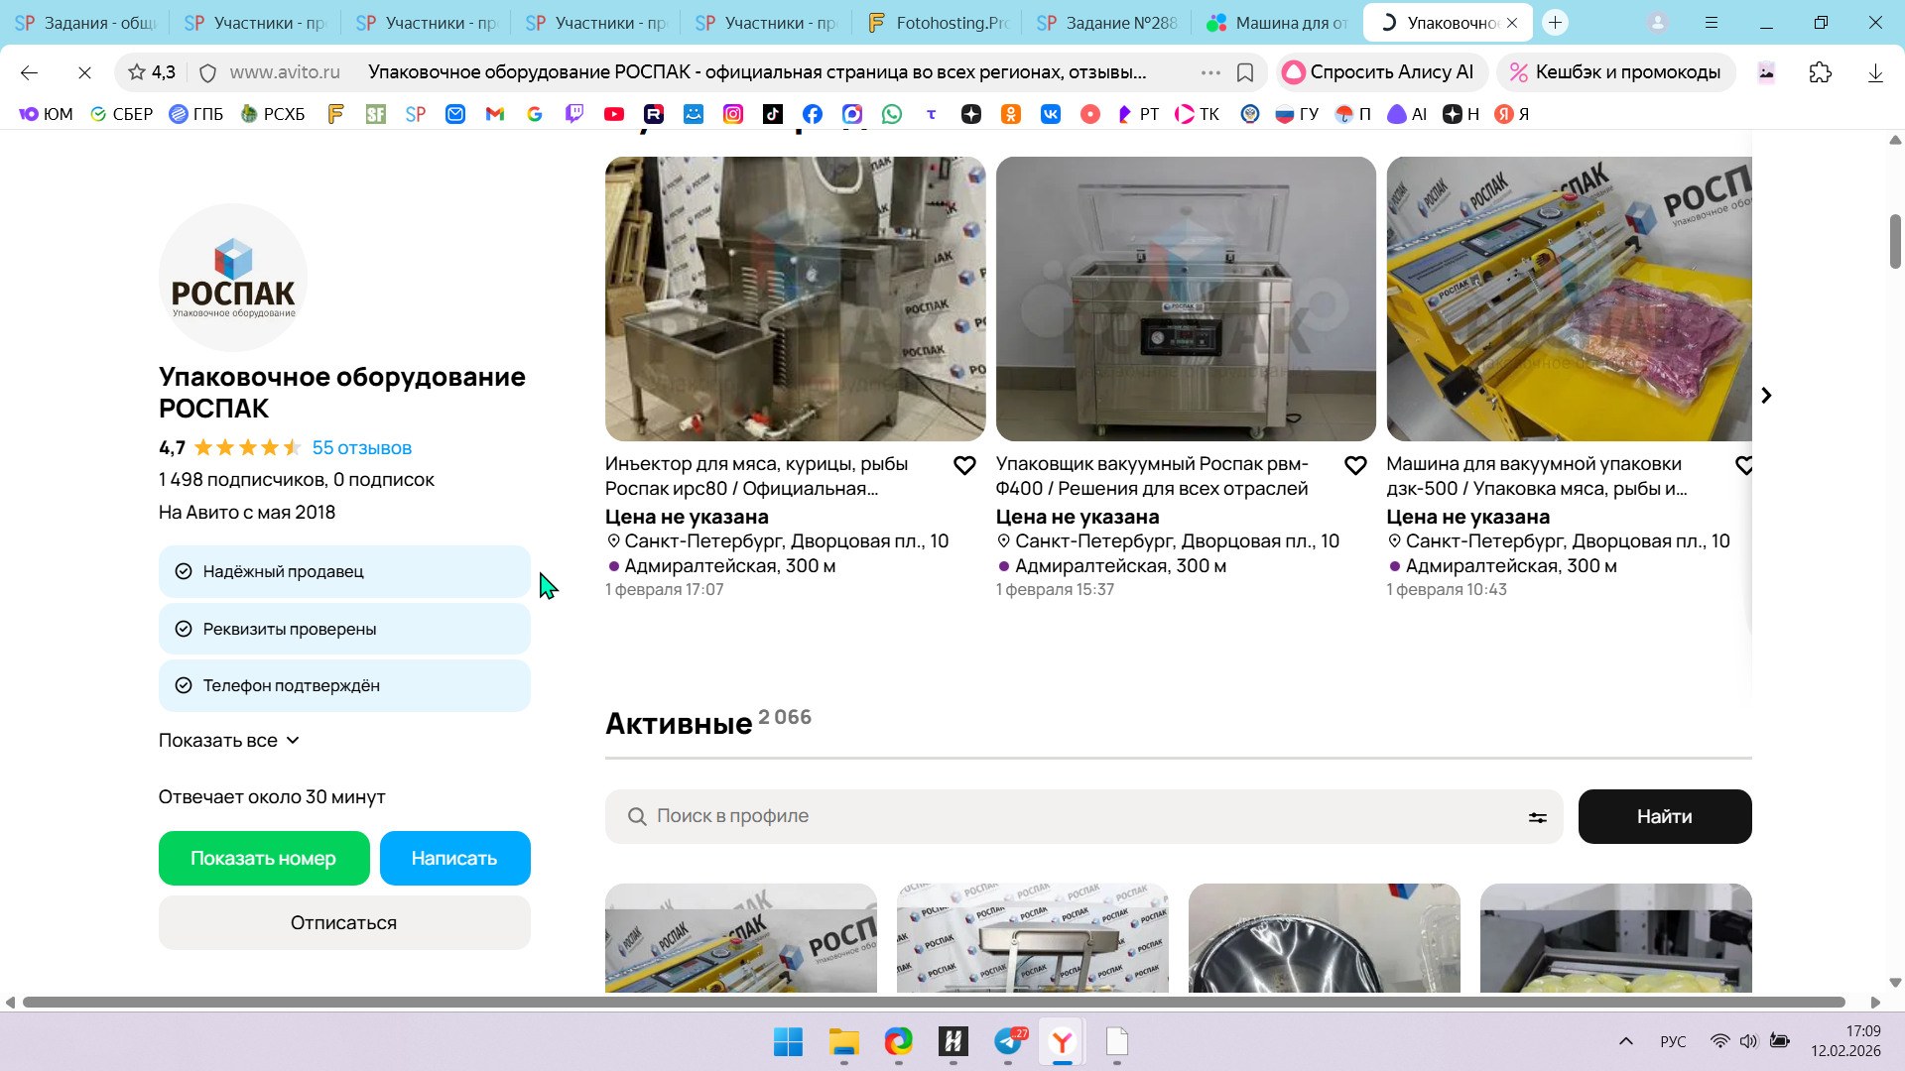This screenshot has height=1071, width=1905.
Task: Switch to the Fotohosting tab
Action: tap(938, 23)
